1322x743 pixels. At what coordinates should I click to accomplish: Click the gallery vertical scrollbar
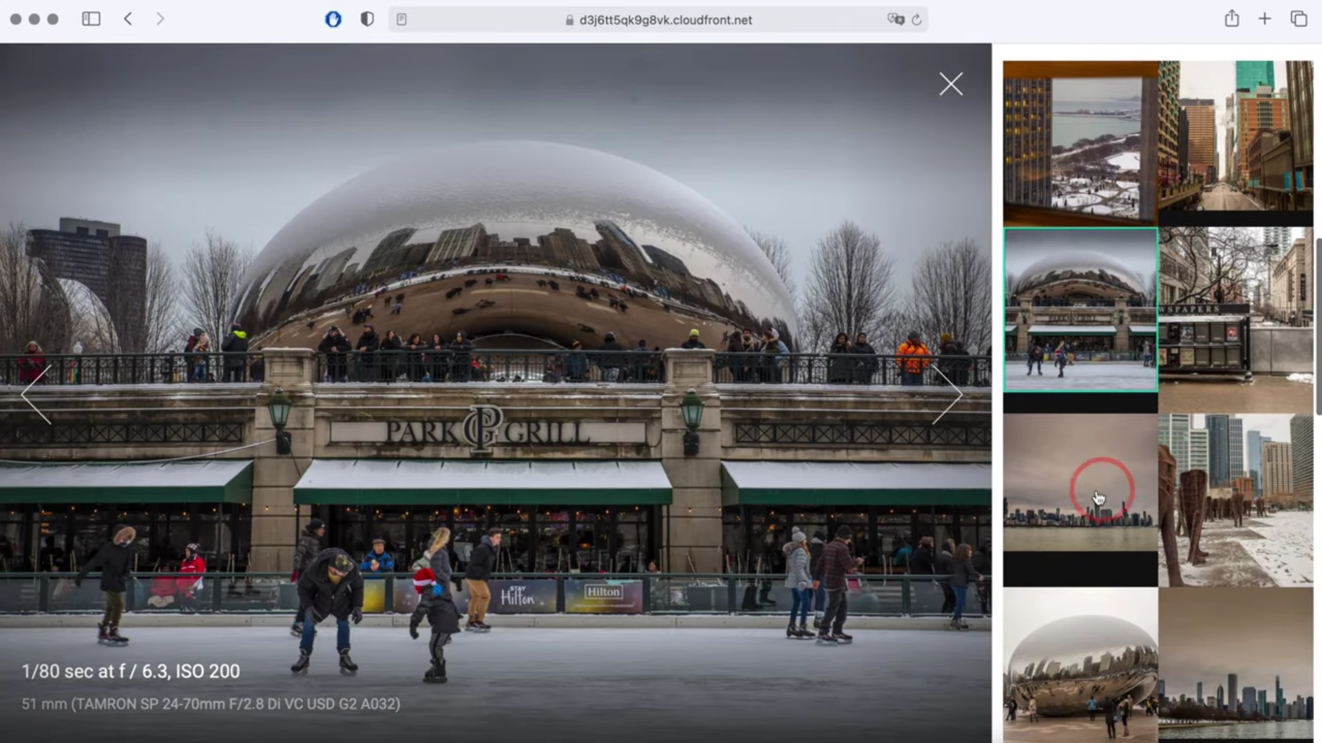click(x=1318, y=327)
